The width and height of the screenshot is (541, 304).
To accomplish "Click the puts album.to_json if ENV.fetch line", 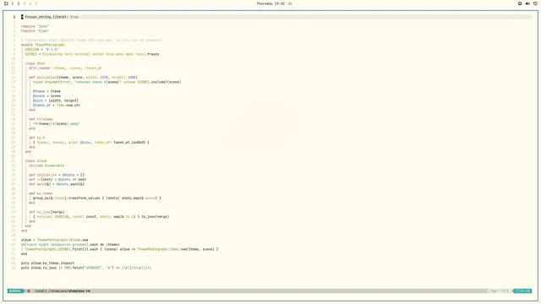I will tap(86, 268).
